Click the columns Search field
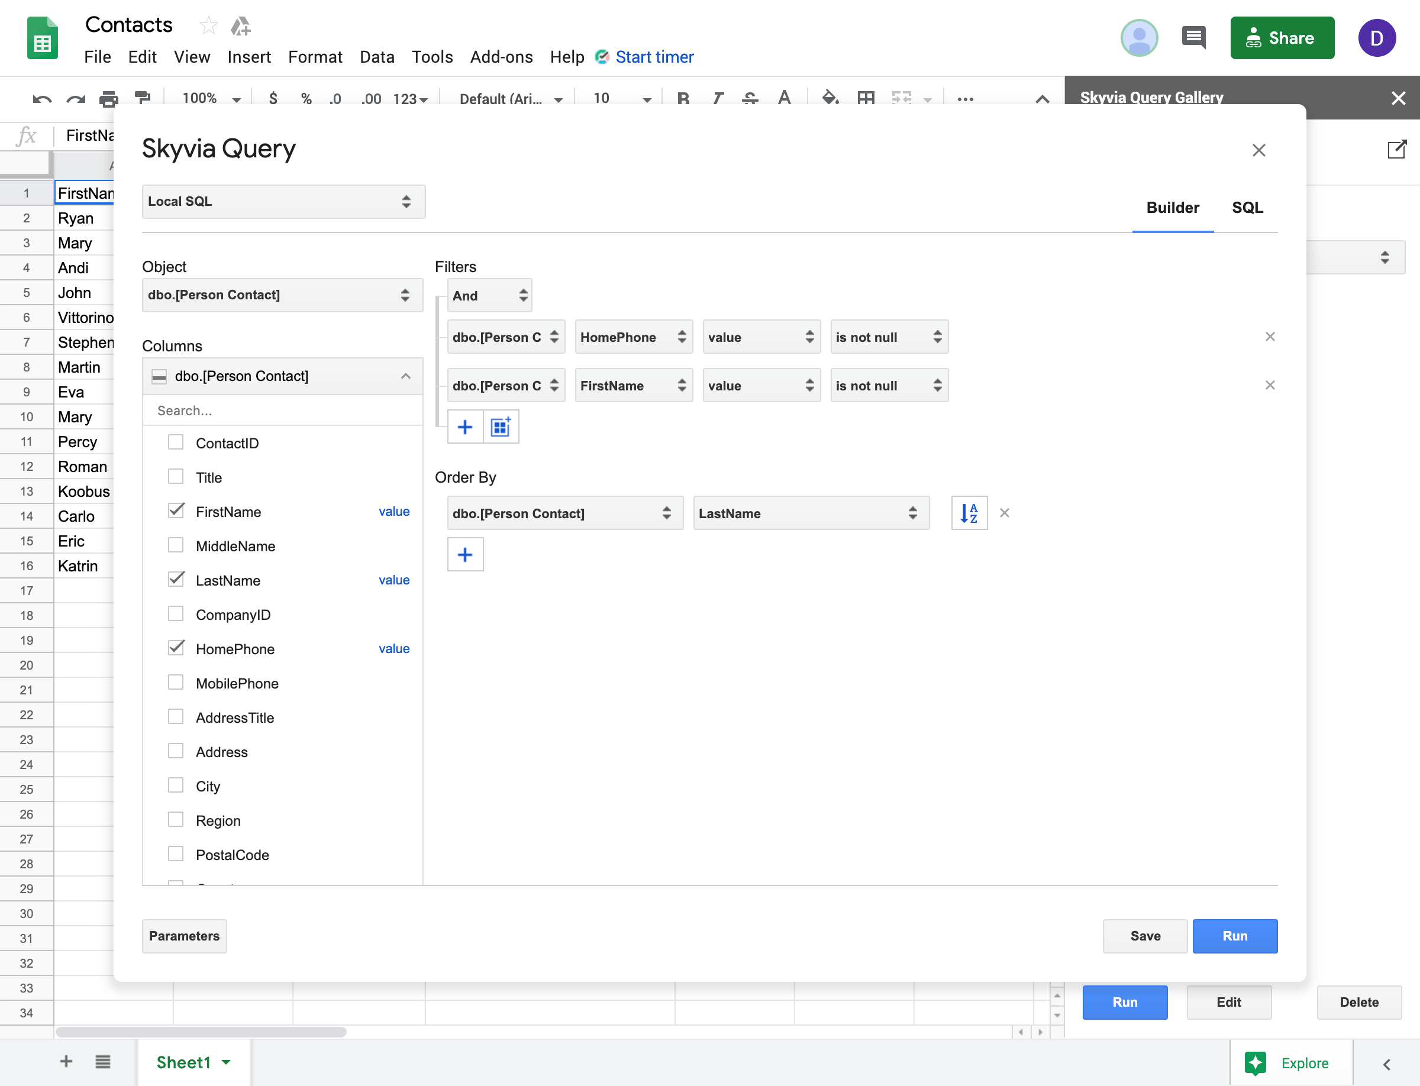This screenshot has height=1086, width=1420. point(283,411)
